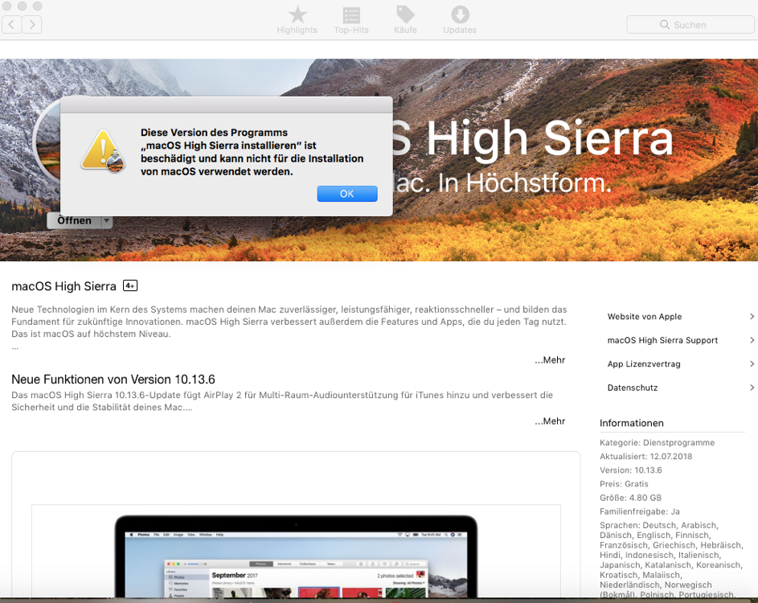Expand the dropdown arrow next to Öffnen
This screenshot has width=758, height=603.
point(107,221)
